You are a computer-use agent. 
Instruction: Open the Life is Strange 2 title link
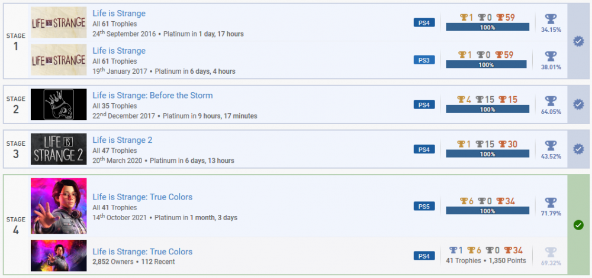pos(122,140)
